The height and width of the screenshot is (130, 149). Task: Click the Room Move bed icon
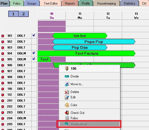(x=67, y=124)
